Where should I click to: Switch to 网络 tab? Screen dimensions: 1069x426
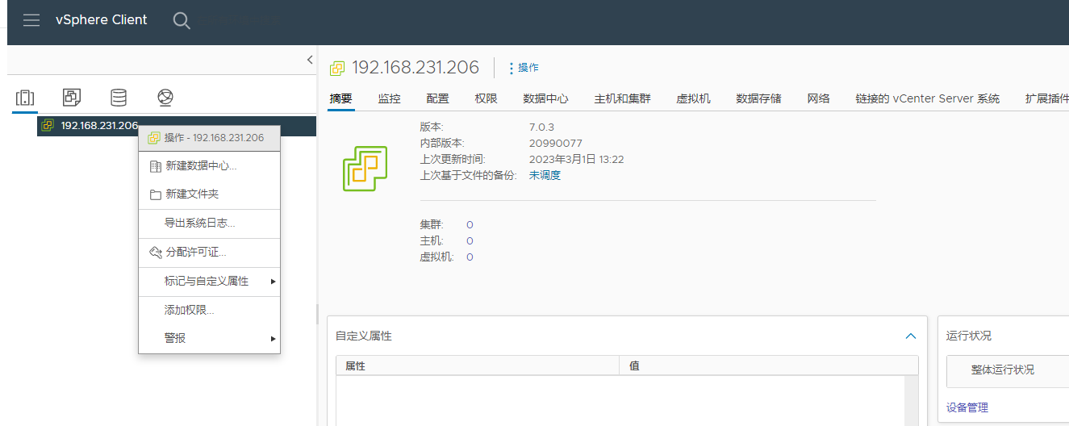coord(818,98)
